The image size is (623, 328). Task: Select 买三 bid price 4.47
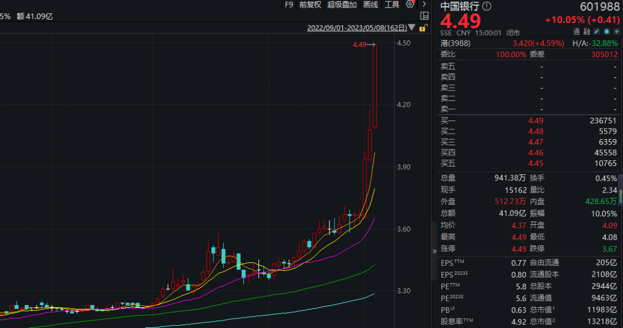(535, 142)
